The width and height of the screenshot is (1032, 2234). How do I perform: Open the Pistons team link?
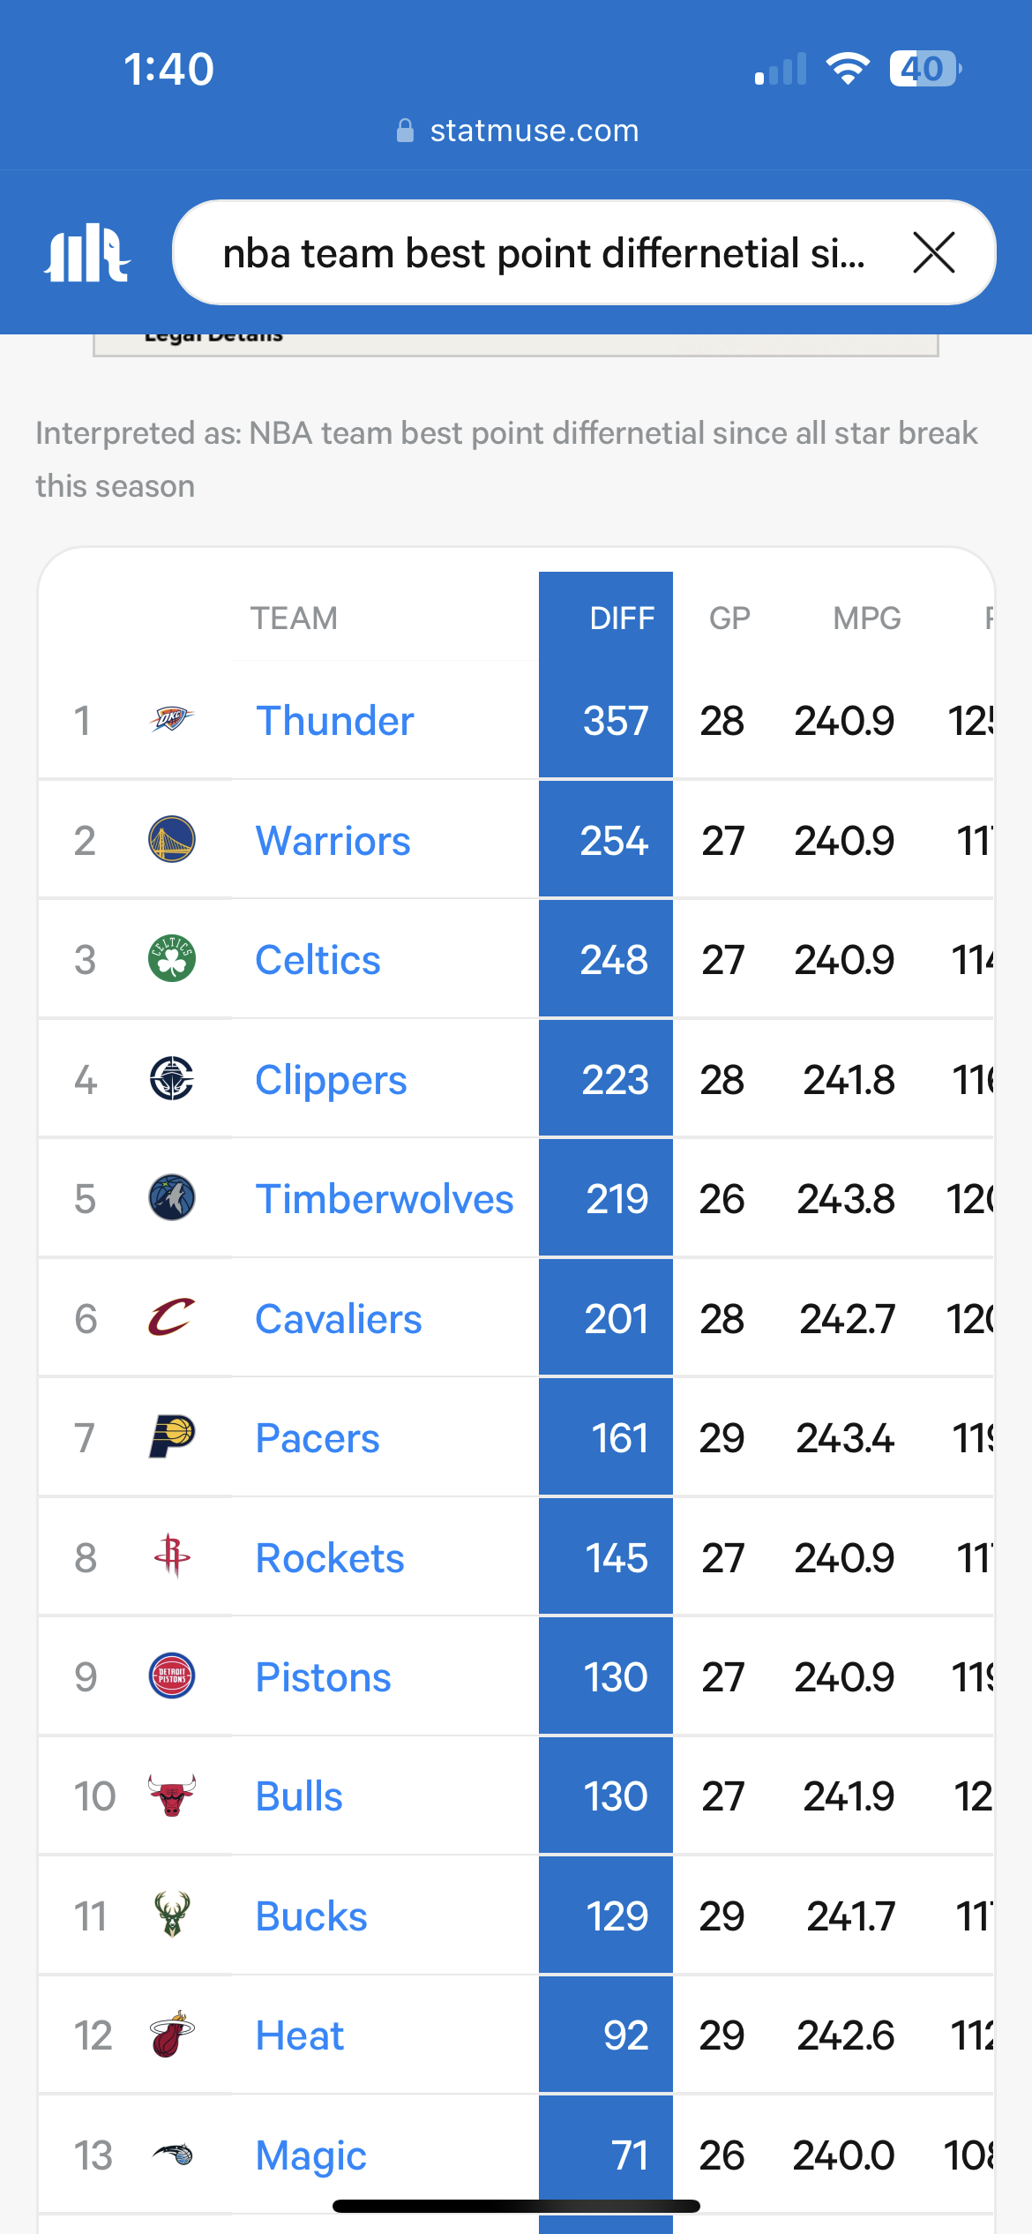(x=323, y=1677)
